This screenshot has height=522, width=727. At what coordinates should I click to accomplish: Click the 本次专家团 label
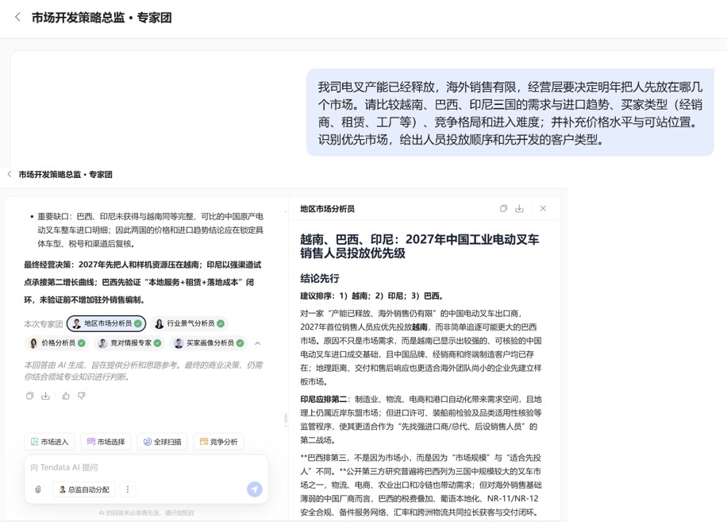pyautogui.click(x=43, y=324)
